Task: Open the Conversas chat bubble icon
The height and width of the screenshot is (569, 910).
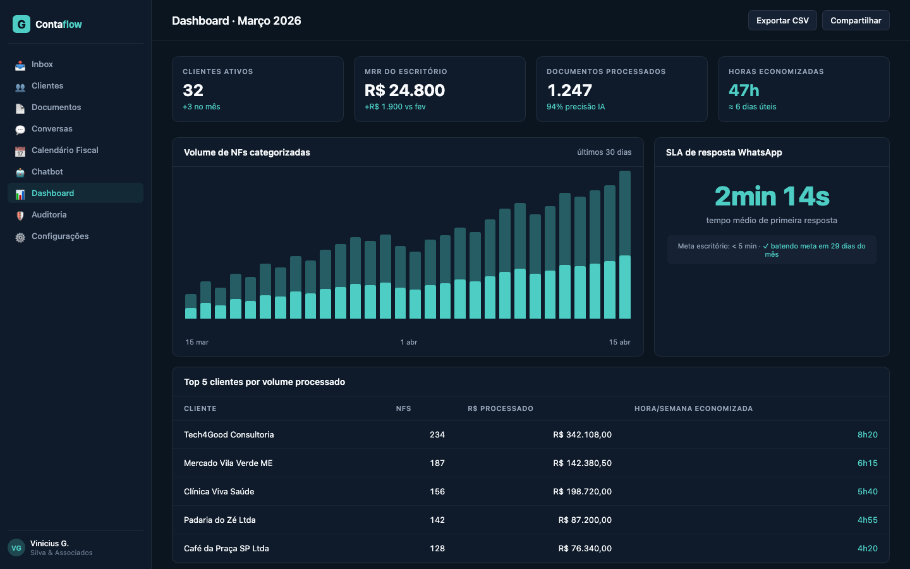Action: pos(21,128)
